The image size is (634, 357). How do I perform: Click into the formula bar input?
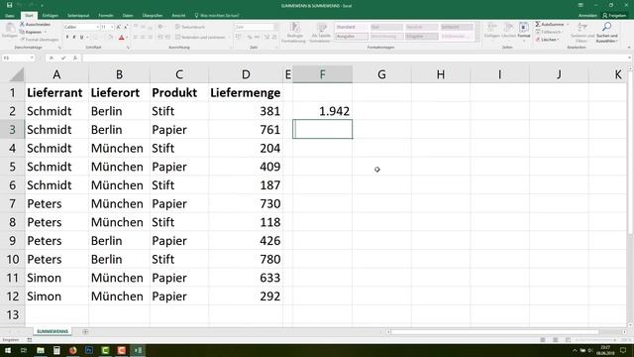coord(354,58)
